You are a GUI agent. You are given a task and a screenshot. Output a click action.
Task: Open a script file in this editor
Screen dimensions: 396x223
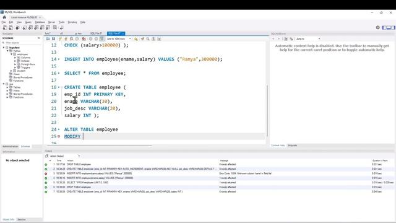[x=48, y=39]
